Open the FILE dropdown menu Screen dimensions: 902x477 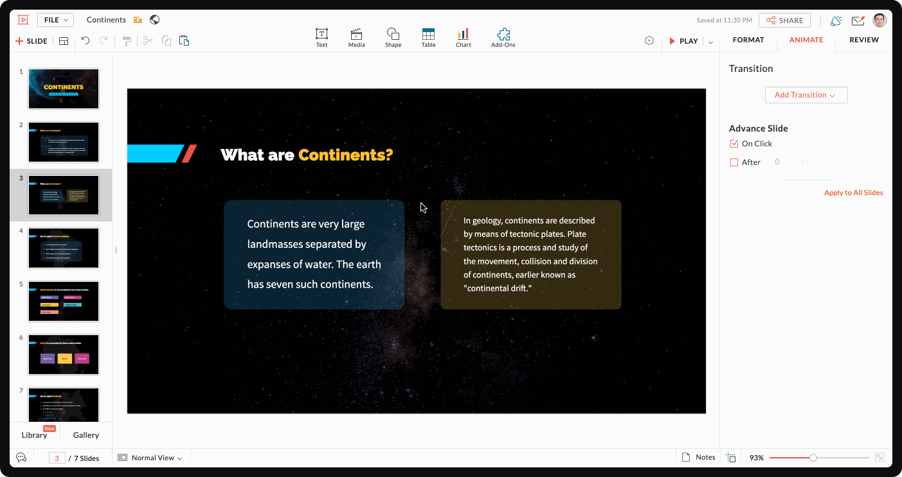55,20
